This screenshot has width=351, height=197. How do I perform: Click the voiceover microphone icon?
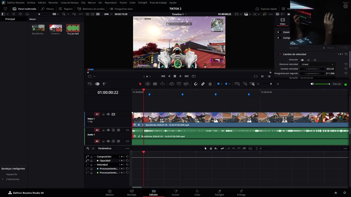[104, 84]
